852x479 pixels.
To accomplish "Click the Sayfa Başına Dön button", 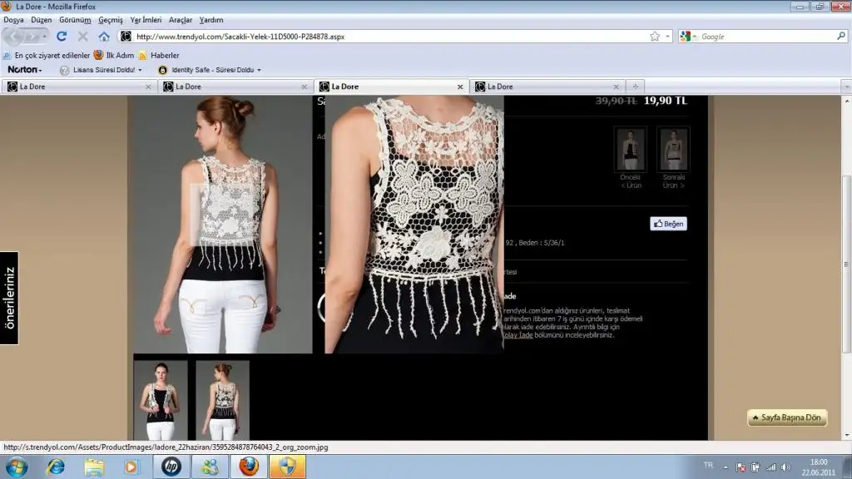I will point(787,417).
